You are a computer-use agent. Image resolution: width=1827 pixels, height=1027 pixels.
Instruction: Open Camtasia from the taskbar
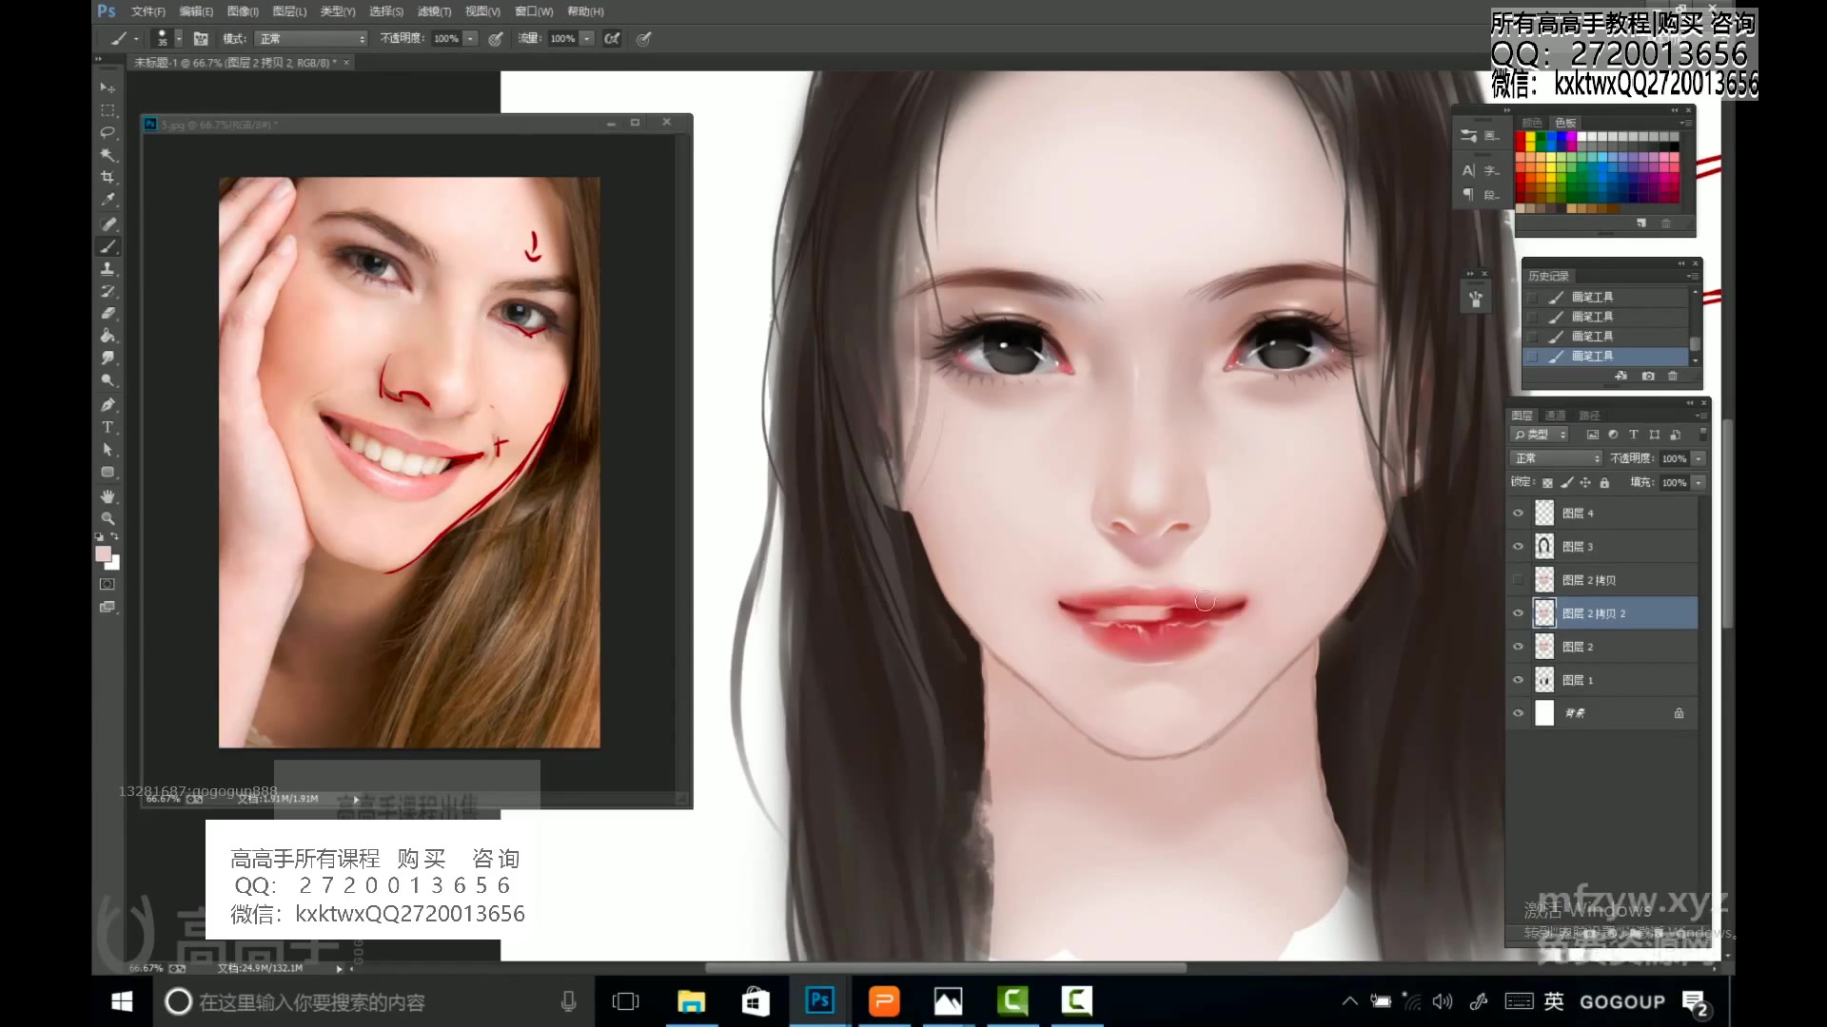pos(1013,1001)
